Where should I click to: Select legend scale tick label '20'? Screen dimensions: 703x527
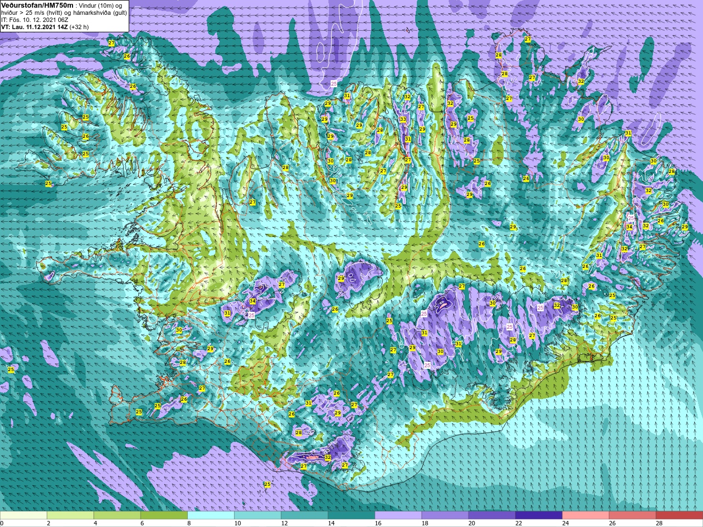pos(472,523)
